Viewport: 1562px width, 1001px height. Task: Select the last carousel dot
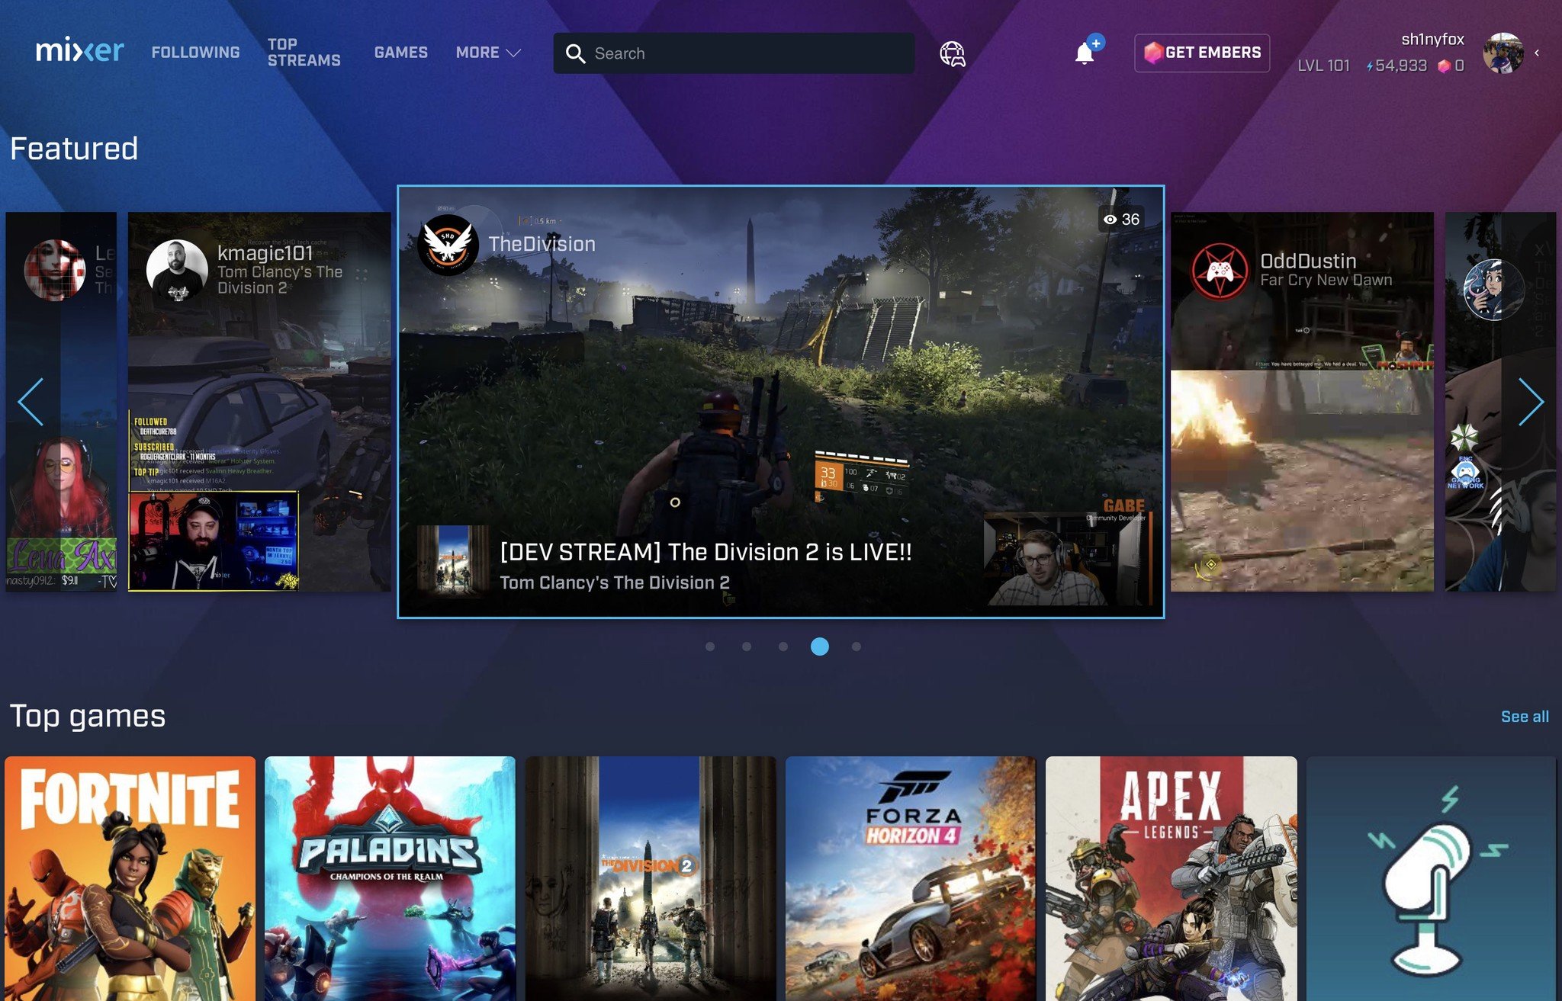click(x=857, y=646)
